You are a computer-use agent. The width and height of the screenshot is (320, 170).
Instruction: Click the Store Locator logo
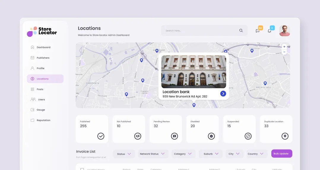pos(42,31)
